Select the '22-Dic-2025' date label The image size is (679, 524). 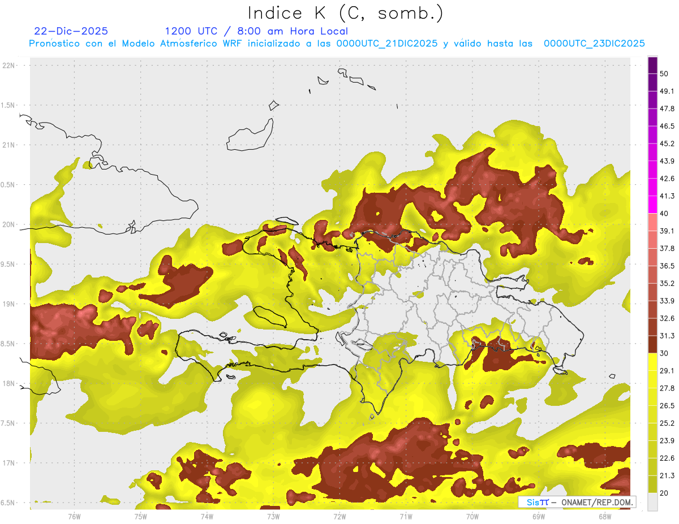pyautogui.click(x=71, y=31)
